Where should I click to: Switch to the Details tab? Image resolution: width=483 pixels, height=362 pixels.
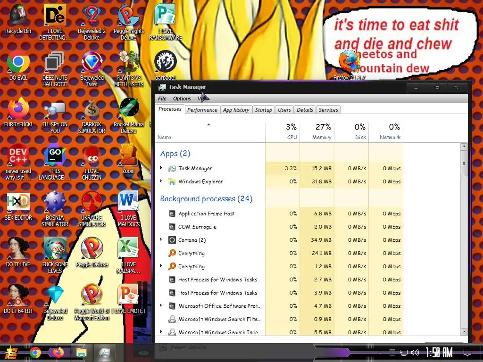point(305,110)
